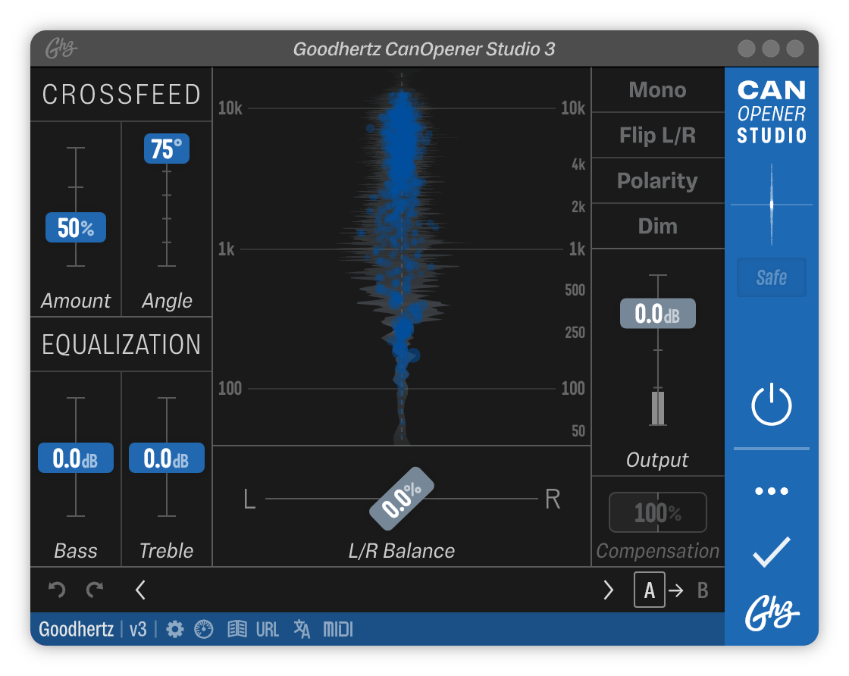Click the undo arrow icon
Image resolution: width=849 pixels, height=676 pixels.
(57, 590)
